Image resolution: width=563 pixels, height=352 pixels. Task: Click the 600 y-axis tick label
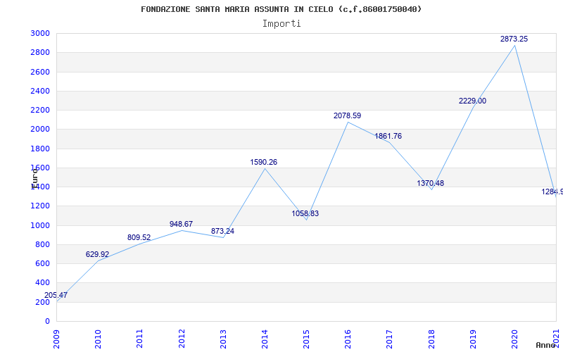(42, 263)
